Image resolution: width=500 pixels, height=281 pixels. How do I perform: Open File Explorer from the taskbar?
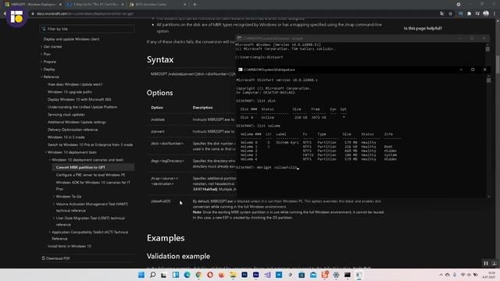click(233, 275)
